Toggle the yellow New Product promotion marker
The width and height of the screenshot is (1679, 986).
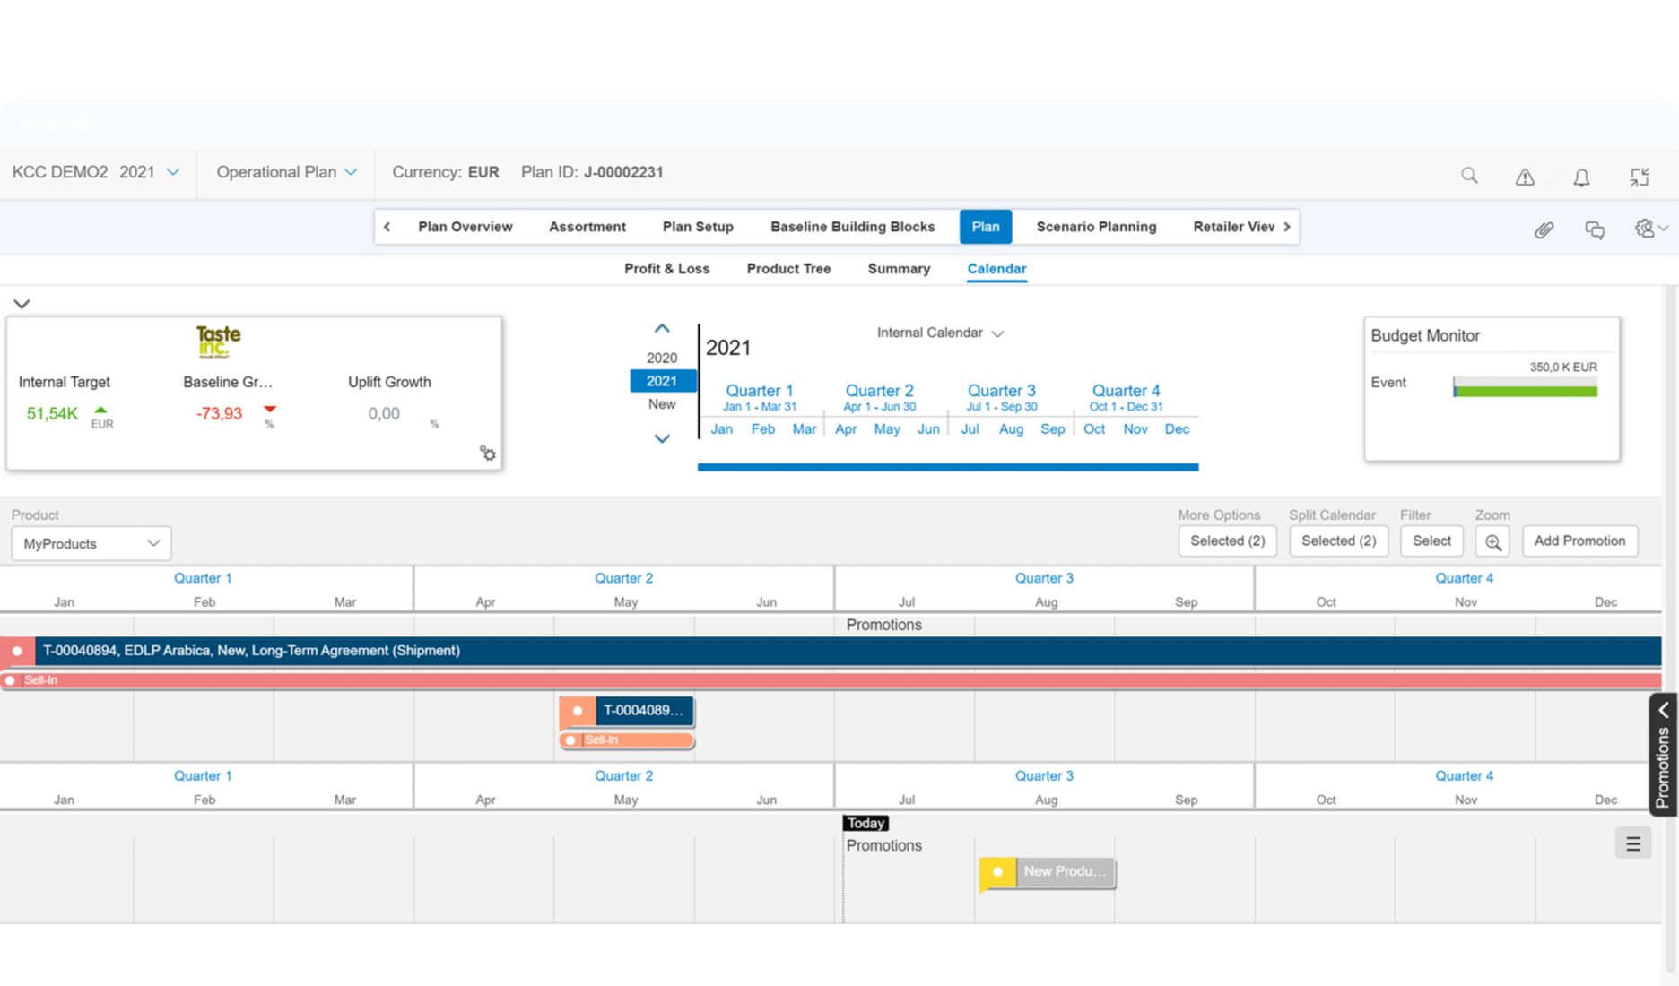(997, 871)
